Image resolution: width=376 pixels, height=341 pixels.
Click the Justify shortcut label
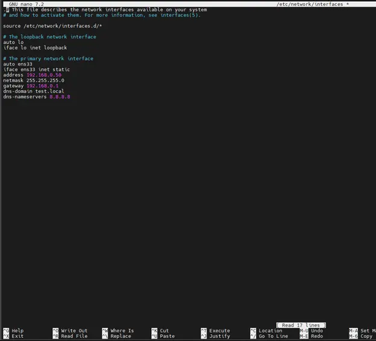[219, 336]
